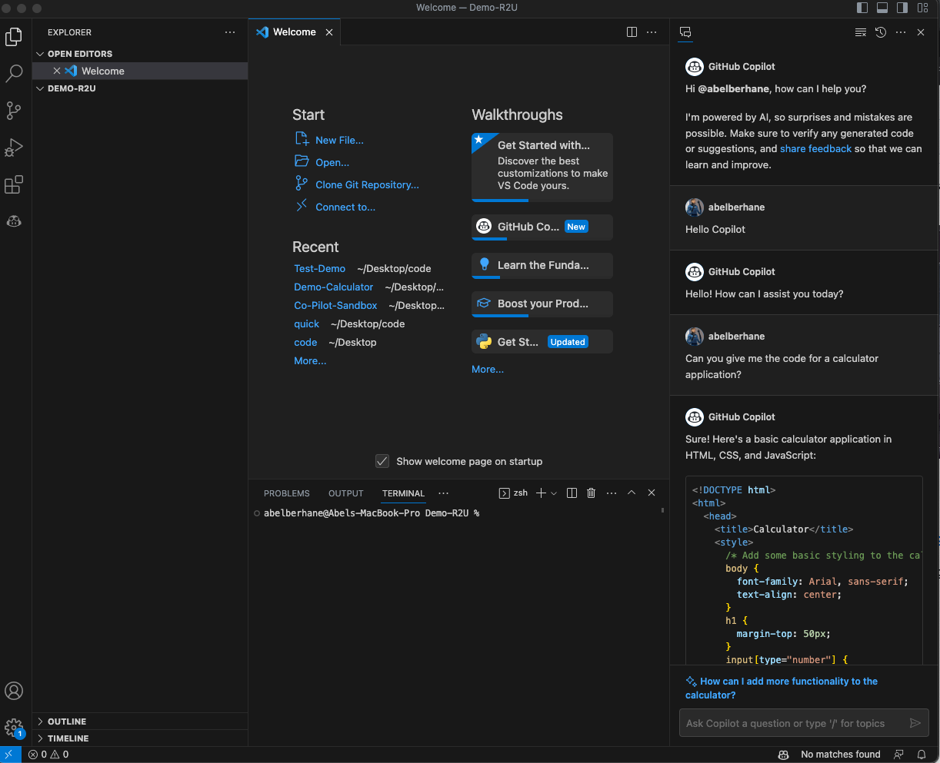Open editor more actions menu
The width and height of the screenshot is (940, 763).
point(652,32)
